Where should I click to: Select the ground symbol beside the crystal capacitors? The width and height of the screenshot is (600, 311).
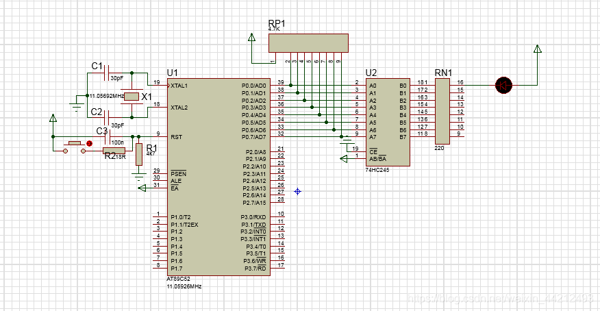pos(77,104)
